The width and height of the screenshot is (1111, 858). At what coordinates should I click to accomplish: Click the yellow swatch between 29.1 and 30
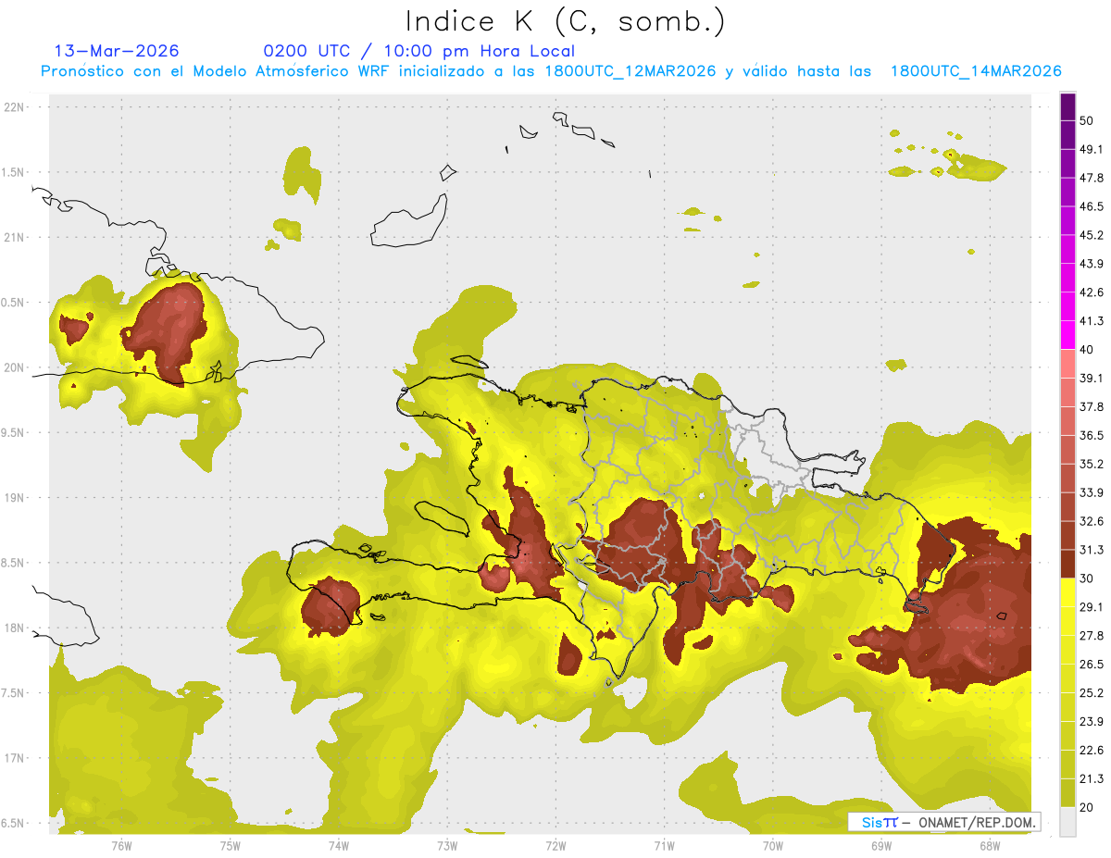1067,592
